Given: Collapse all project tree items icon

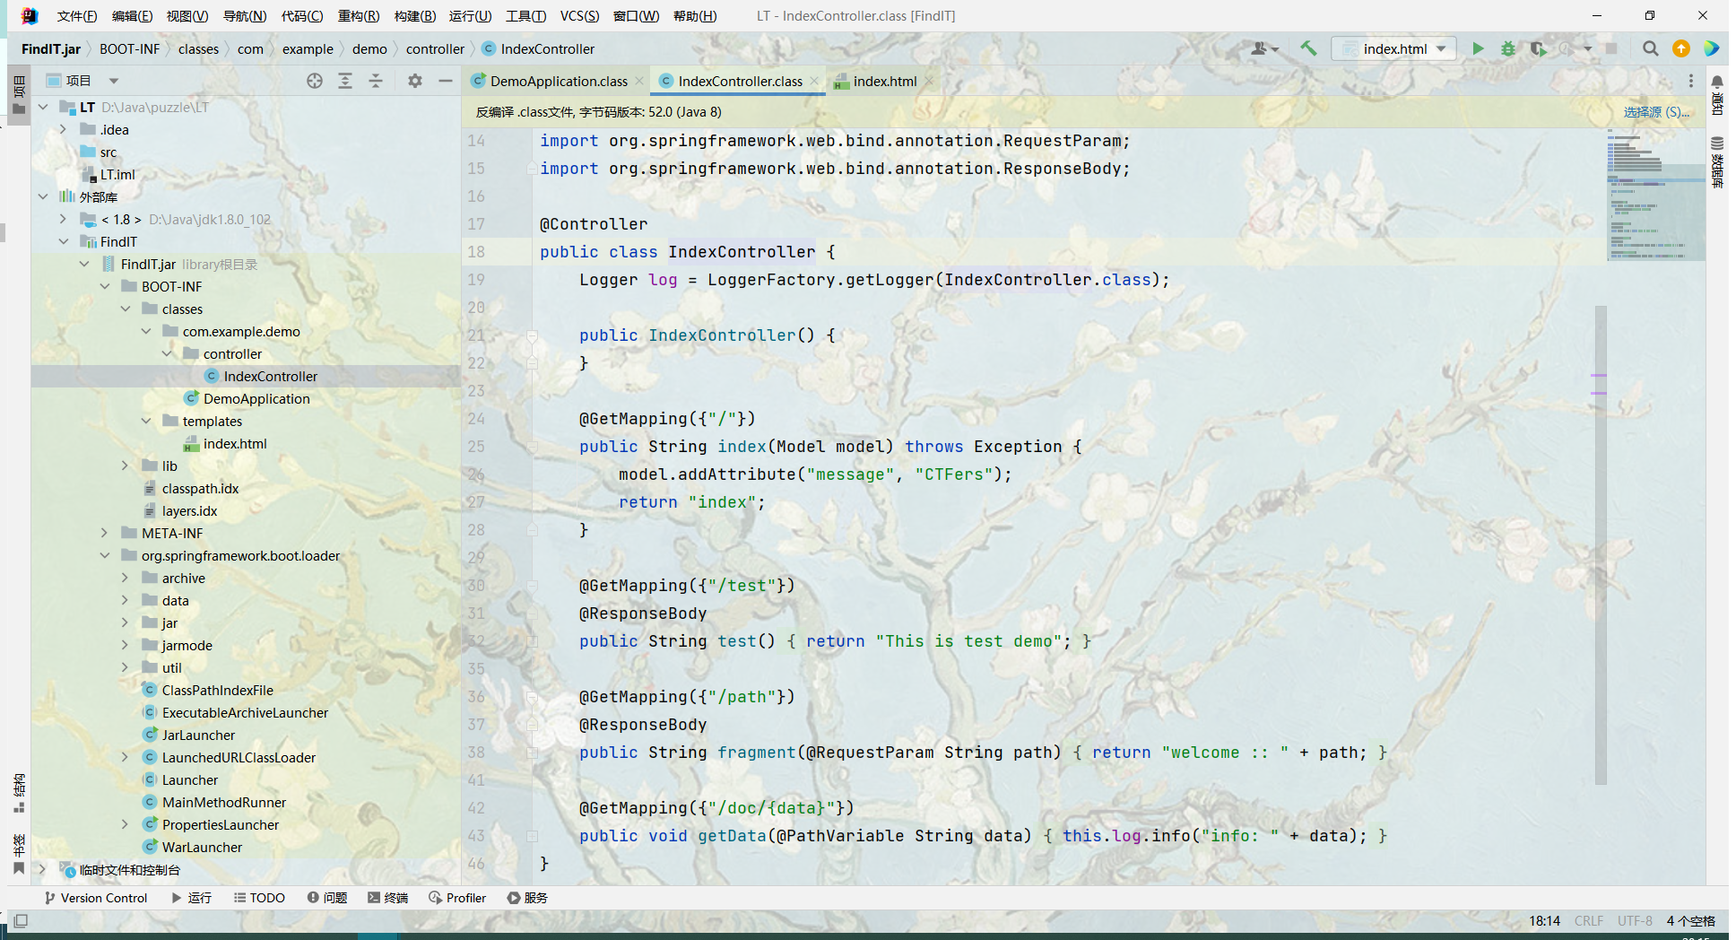Looking at the screenshot, I should pyautogui.click(x=376, y=81).
